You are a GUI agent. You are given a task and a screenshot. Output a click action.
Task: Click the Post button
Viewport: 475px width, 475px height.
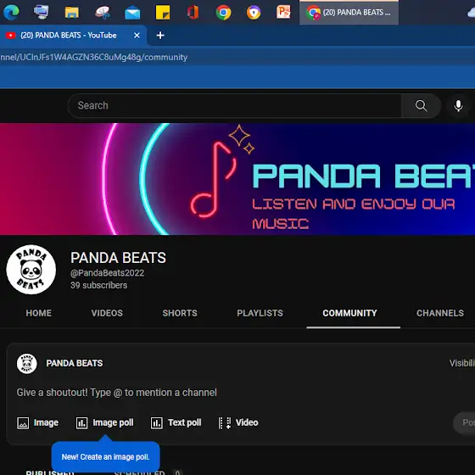[x=465, y=422]
